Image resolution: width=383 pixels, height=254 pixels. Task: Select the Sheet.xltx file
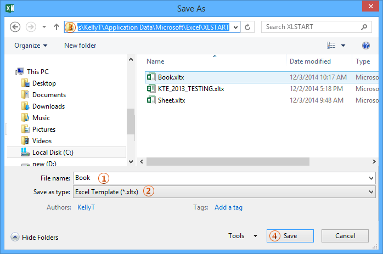172,100
